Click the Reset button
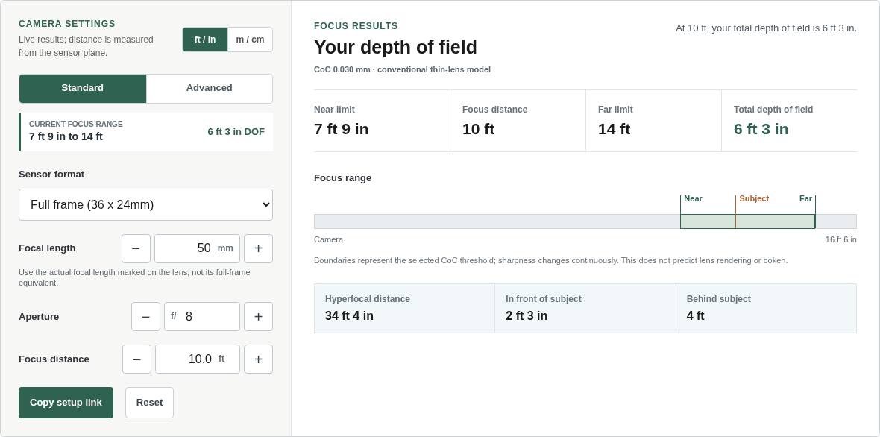The height and width of the screenshot is (437, 880). (x=149, y=403)
